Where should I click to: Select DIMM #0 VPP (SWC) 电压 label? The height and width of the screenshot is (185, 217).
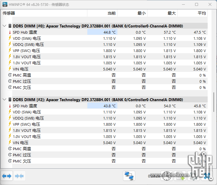click(x=27, y=51)
